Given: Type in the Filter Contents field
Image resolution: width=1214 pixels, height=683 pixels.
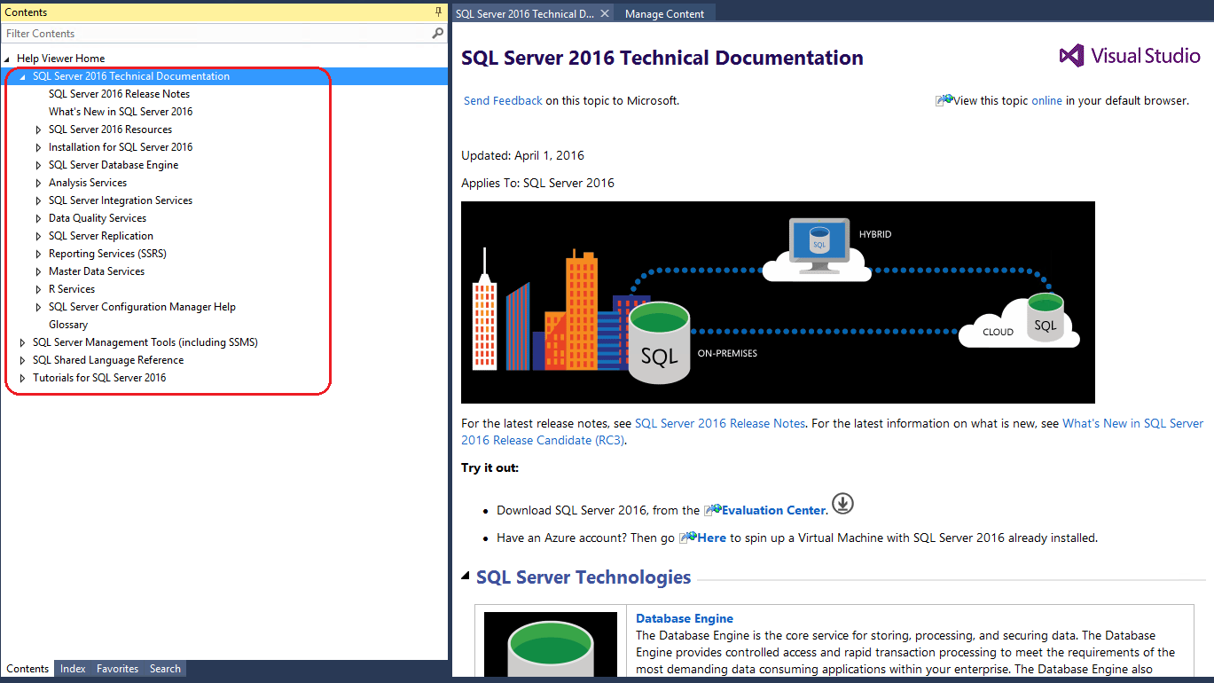Looking at the screenshot, I should click(213, 34).
